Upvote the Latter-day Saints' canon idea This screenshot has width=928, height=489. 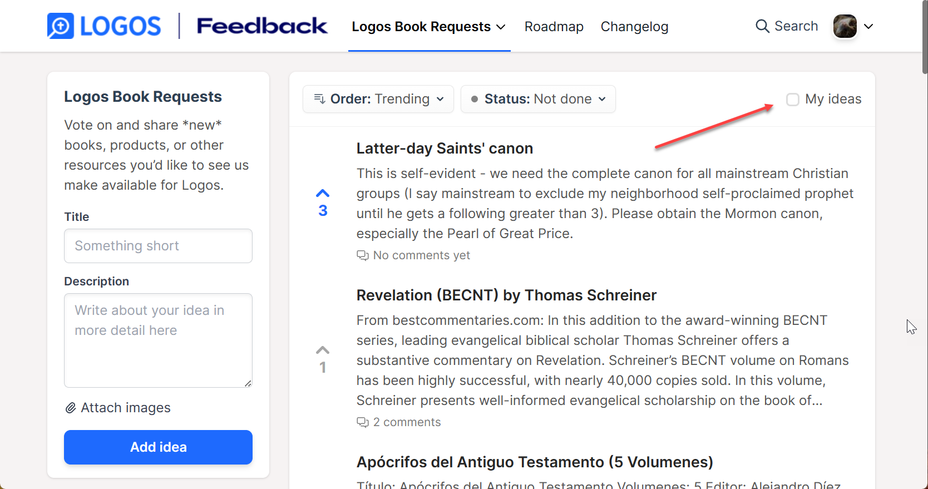323,194
